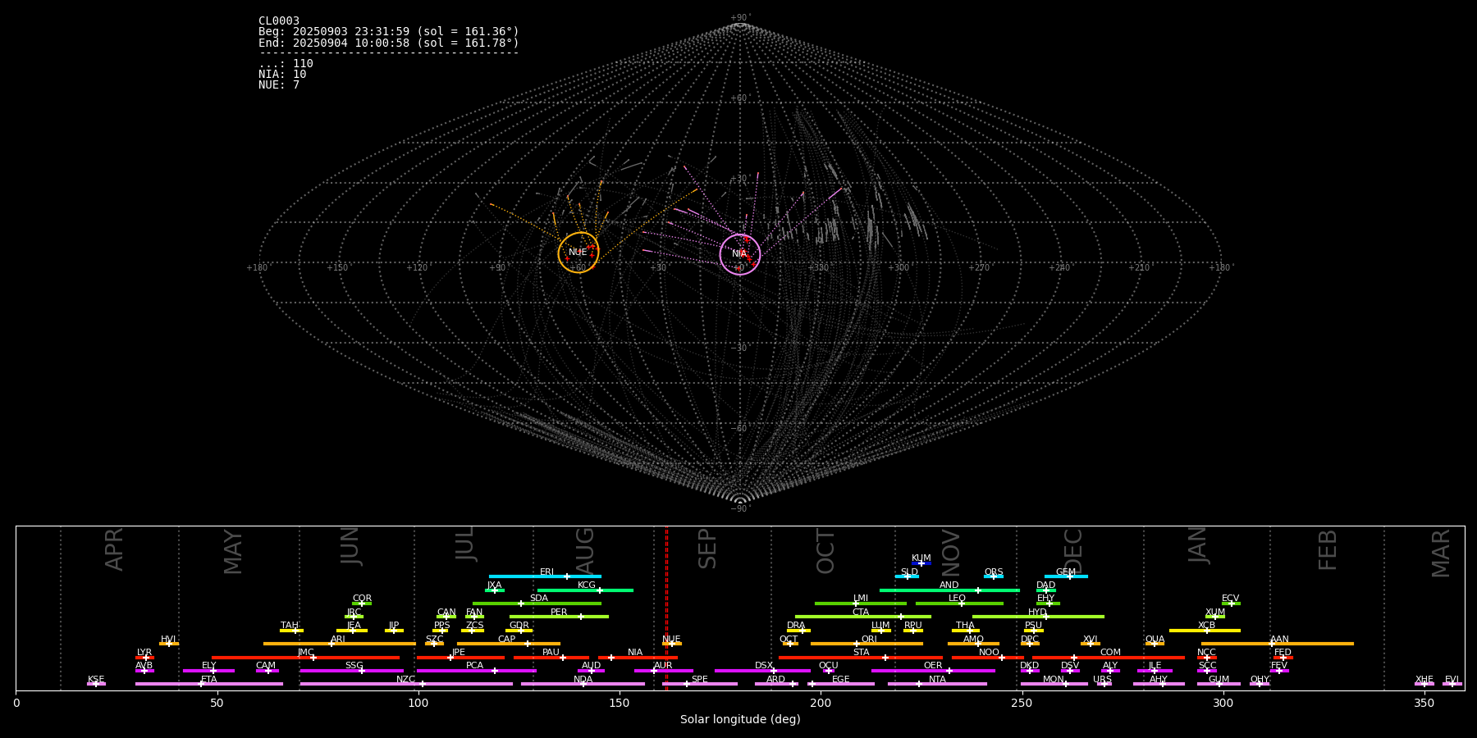The image size is (1477, 738).
Task: Click the 'Beg: 20250903 23:31:59' text line
Action: [x=389, y=32]
